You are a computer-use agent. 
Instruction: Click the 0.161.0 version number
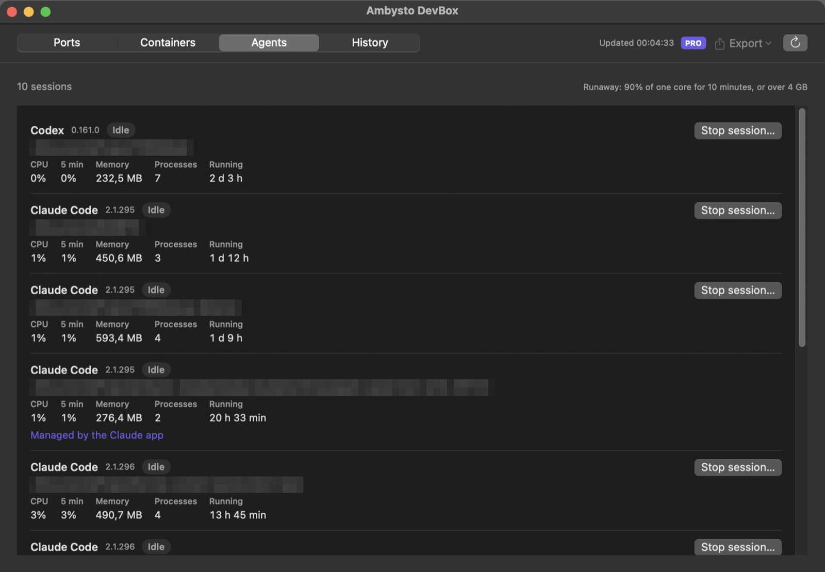click(85, 130)
